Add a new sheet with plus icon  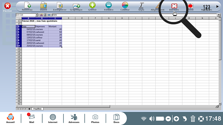click(x=29, y=109)
